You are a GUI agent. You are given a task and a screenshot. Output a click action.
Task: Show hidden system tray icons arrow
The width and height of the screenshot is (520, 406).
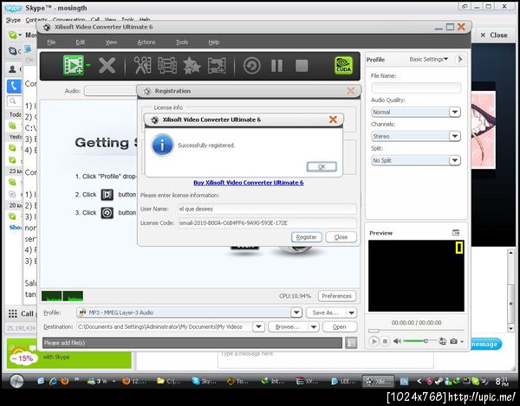419,381
